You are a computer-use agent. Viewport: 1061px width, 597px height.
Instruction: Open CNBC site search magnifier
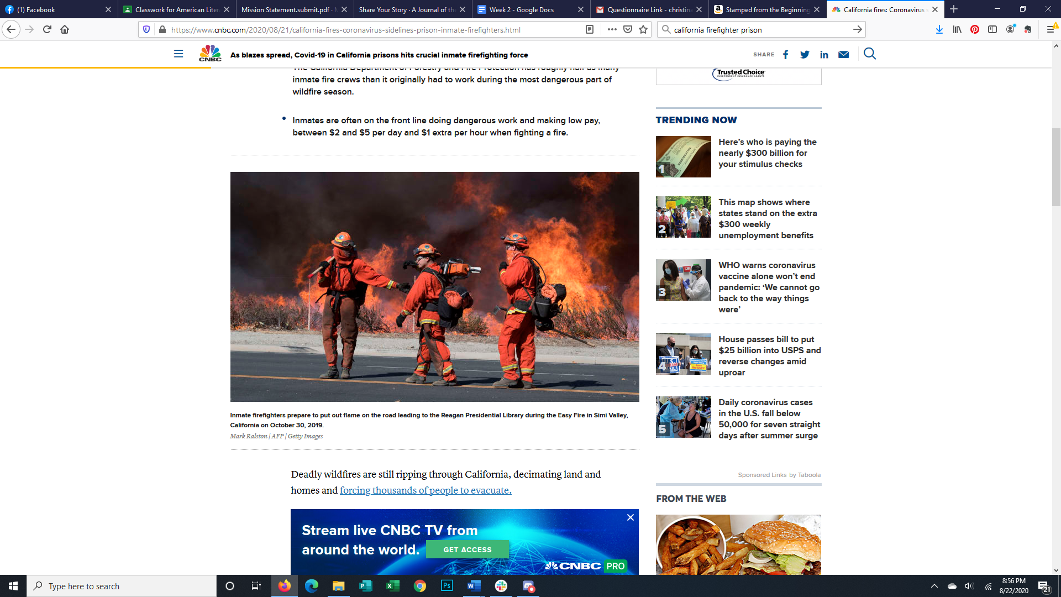[870, 54]
